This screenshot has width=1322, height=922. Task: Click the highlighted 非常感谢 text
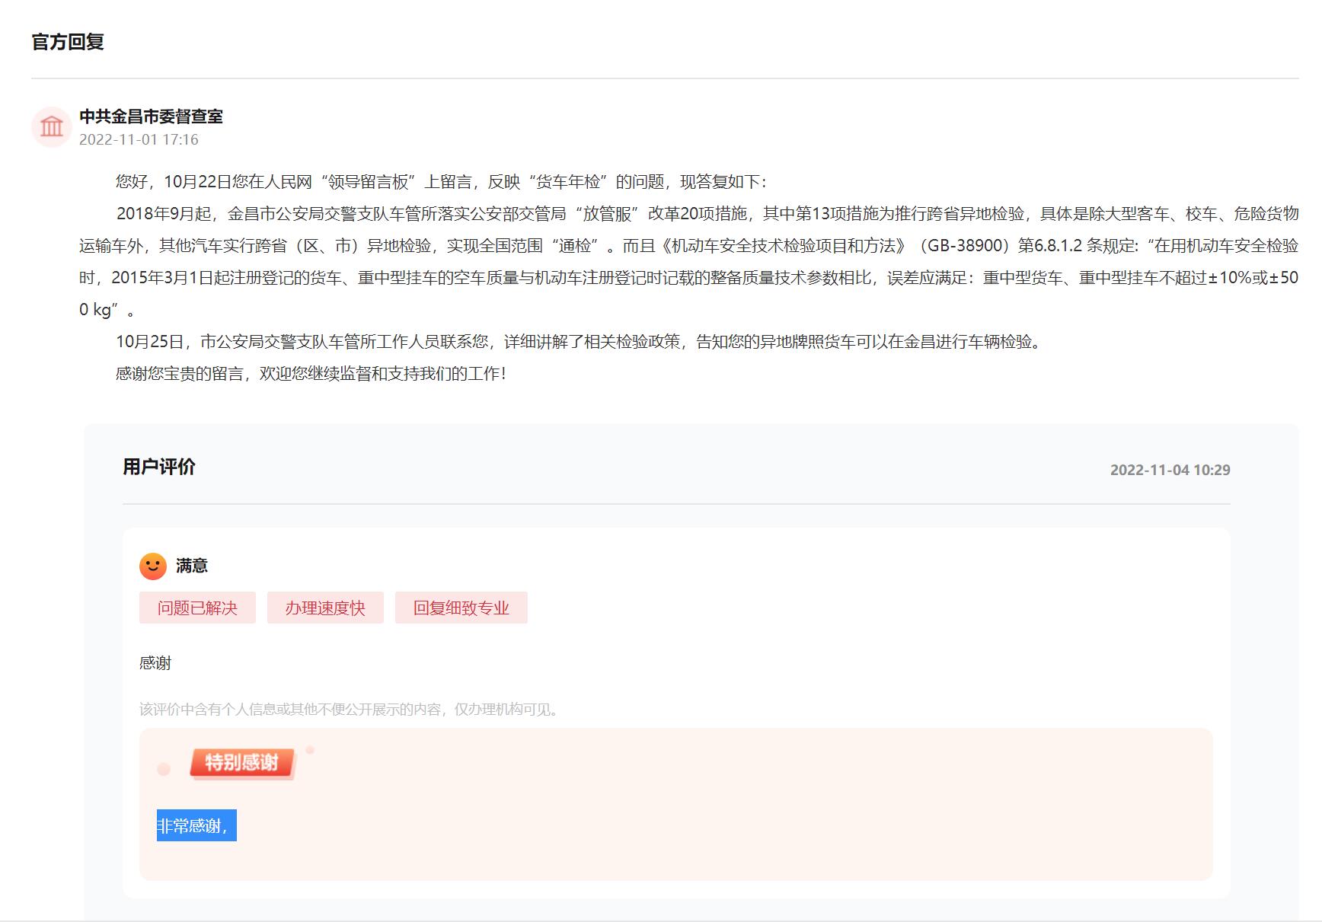196,825
